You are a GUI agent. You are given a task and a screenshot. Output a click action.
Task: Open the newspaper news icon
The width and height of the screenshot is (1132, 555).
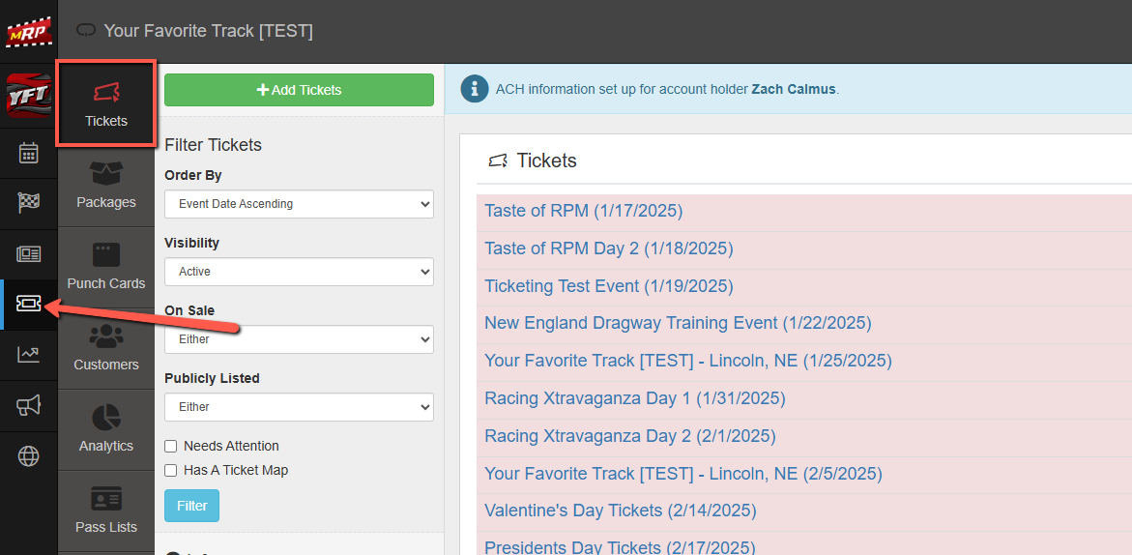(x=29, y=254)
